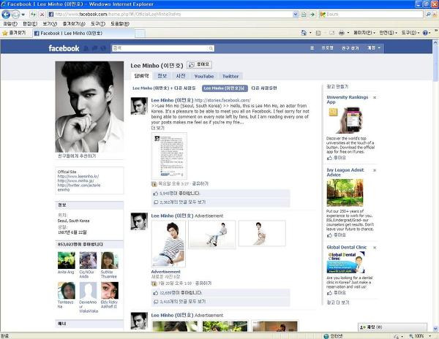Click the www.leeminho.kr official site link
Image resolution: width=439 pixels, height=339 pixels.
pos(78,176)
